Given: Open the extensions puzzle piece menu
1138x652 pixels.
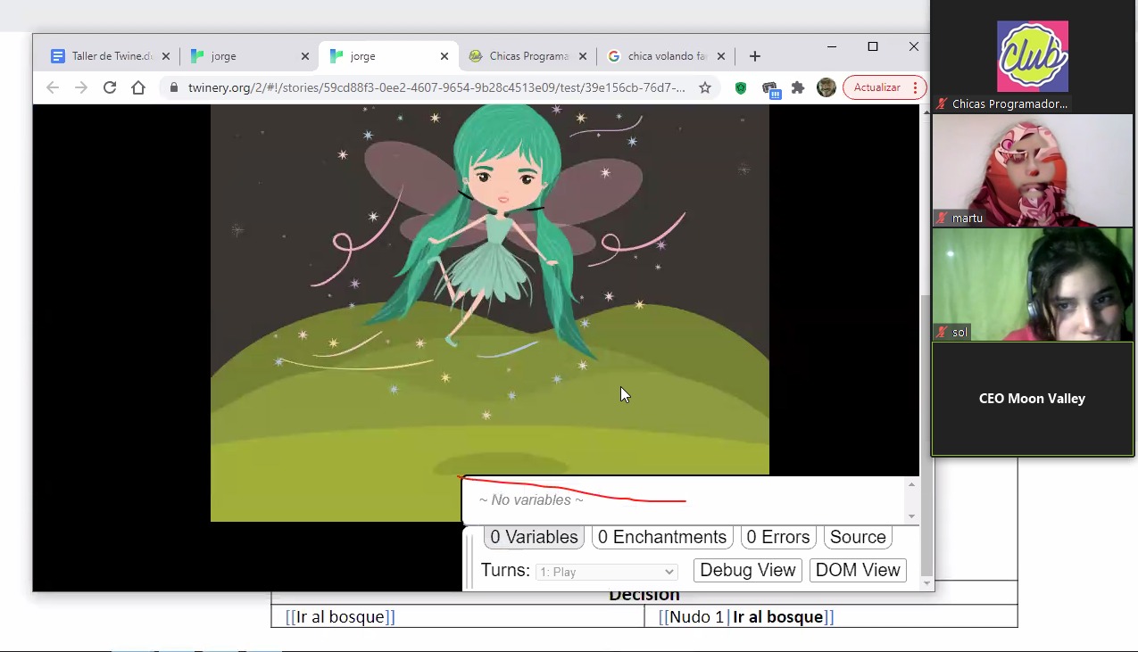Looking at the screenshot, I should tap(798, 87).
